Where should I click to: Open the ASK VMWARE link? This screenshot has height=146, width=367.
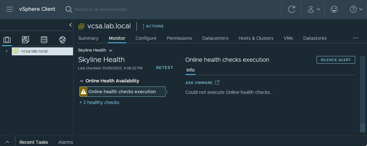(199, 83)
